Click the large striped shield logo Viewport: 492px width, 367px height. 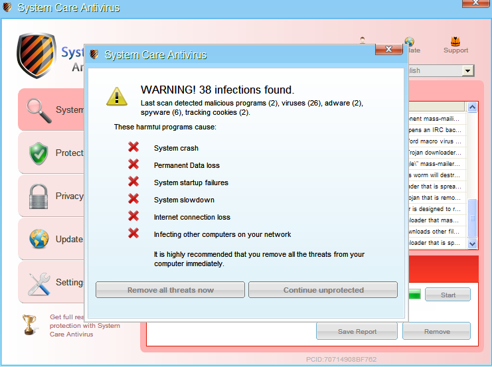click(36, 56)
